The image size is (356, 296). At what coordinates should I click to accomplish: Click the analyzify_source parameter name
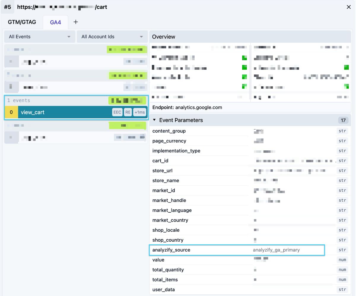(171, 250)
